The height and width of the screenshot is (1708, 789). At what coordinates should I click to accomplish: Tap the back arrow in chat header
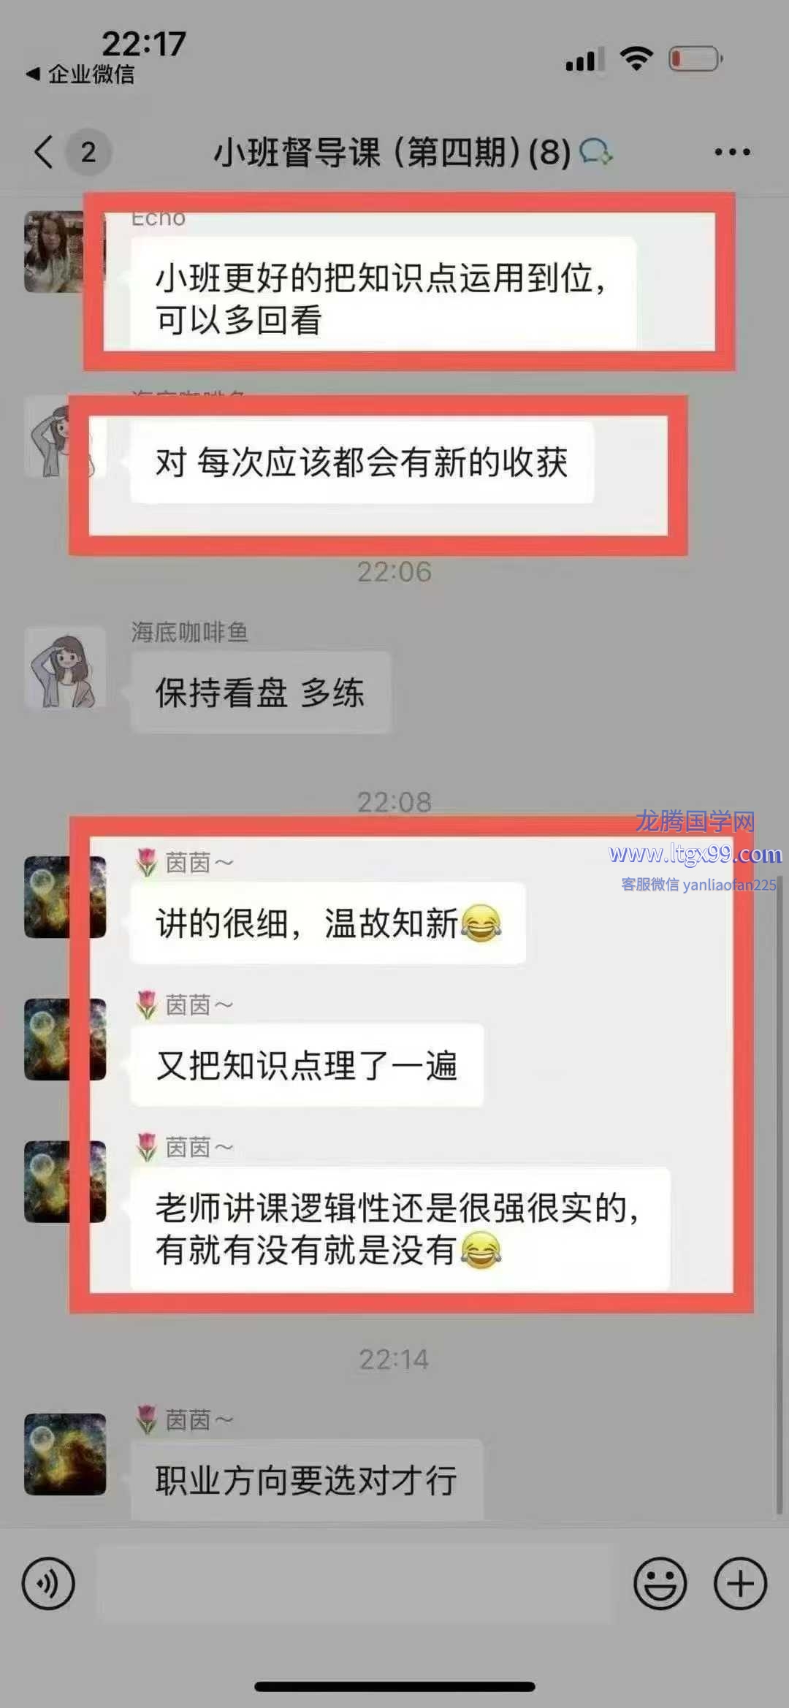coord(44,152)
